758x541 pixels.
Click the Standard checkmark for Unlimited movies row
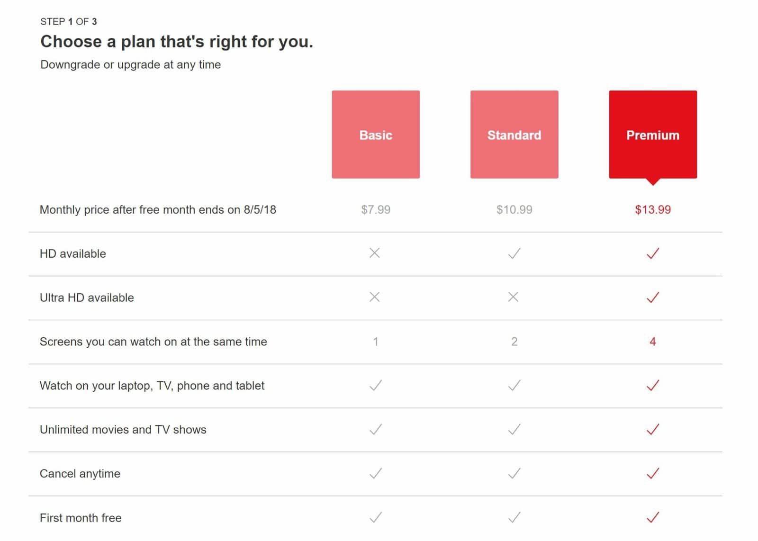click(514, 429)
